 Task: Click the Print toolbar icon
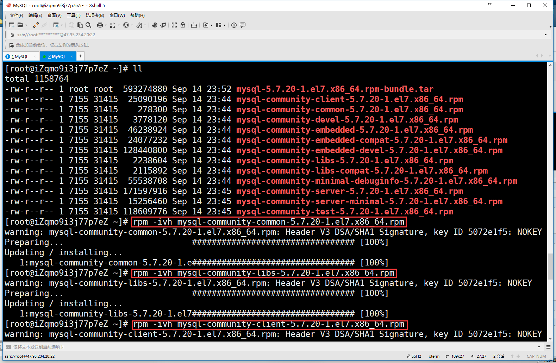tap(100, 25)
